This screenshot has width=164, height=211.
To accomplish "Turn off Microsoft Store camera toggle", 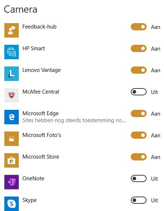I will [x=139, y=157].
